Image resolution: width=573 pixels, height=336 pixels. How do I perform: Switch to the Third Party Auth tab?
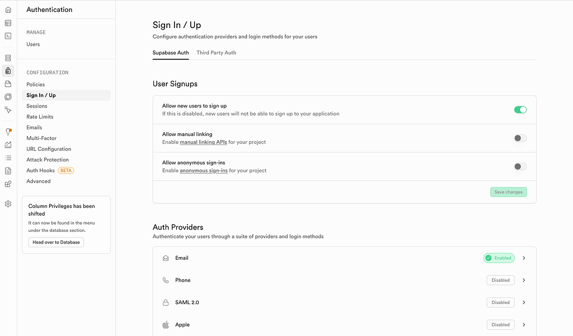click(x=216, y=52)
